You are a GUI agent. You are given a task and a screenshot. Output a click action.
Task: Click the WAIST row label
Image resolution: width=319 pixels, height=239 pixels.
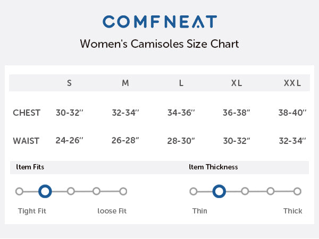[x=27, y=141]
